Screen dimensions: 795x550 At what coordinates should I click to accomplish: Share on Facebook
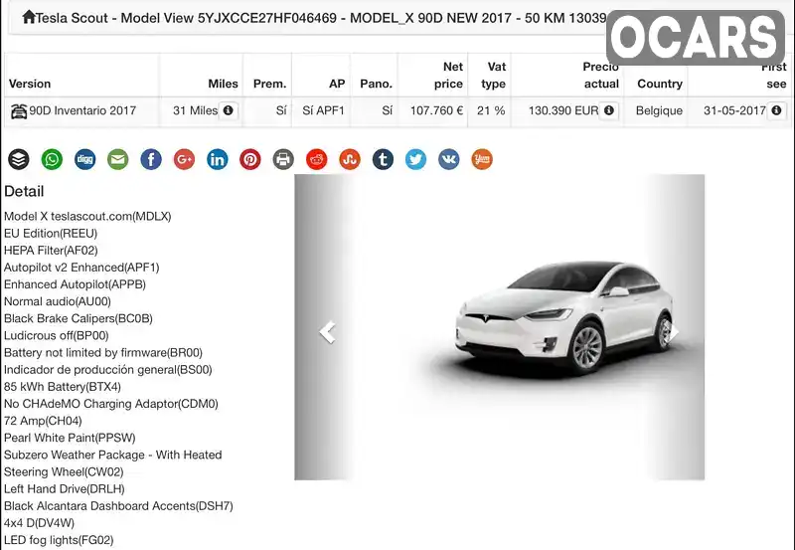click(x=151, y=159)
